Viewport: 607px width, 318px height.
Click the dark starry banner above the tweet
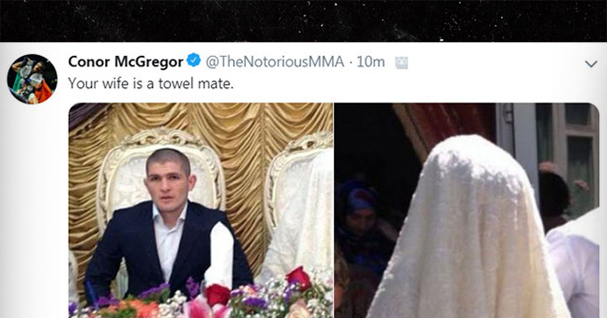(303, 21)
